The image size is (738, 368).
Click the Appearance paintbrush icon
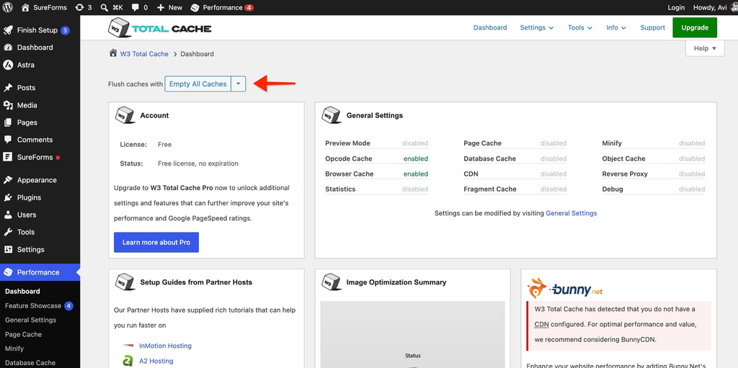pos(8,180)
